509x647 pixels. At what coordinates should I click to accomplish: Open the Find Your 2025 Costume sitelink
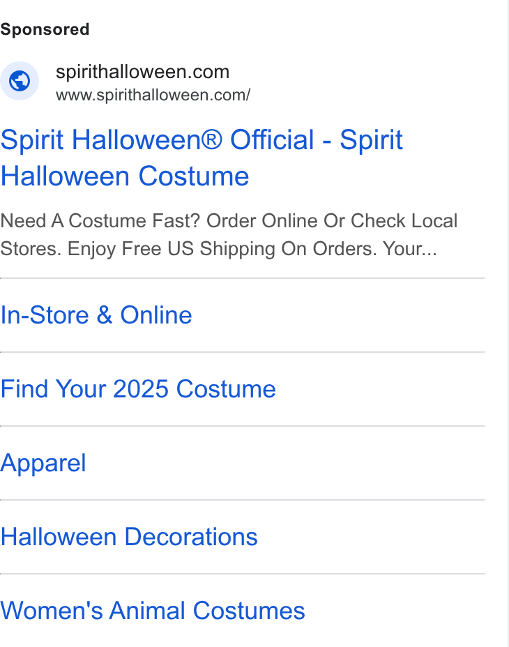point(138,389)
